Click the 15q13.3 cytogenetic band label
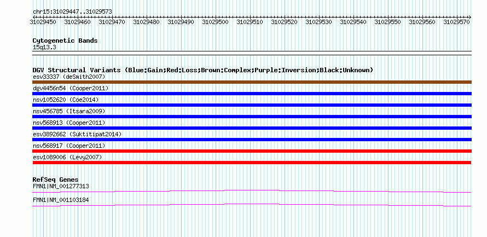The height and width of the screenshot is (237, 487). 44,48
